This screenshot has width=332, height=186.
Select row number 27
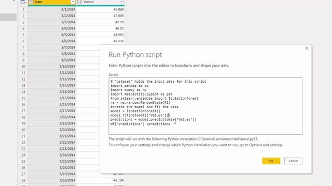23,174
